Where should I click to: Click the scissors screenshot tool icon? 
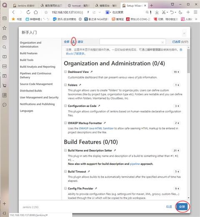[164, 13]
